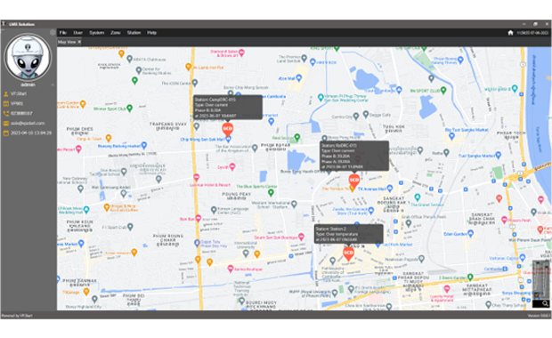Open the settings gear above the avatar
Image resolution: width=552 pixels, height=338 pixels.
tap(53, 32)
